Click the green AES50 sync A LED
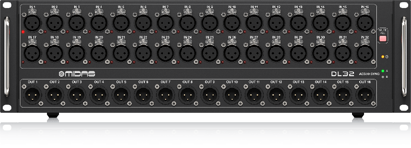 (383, 71)
